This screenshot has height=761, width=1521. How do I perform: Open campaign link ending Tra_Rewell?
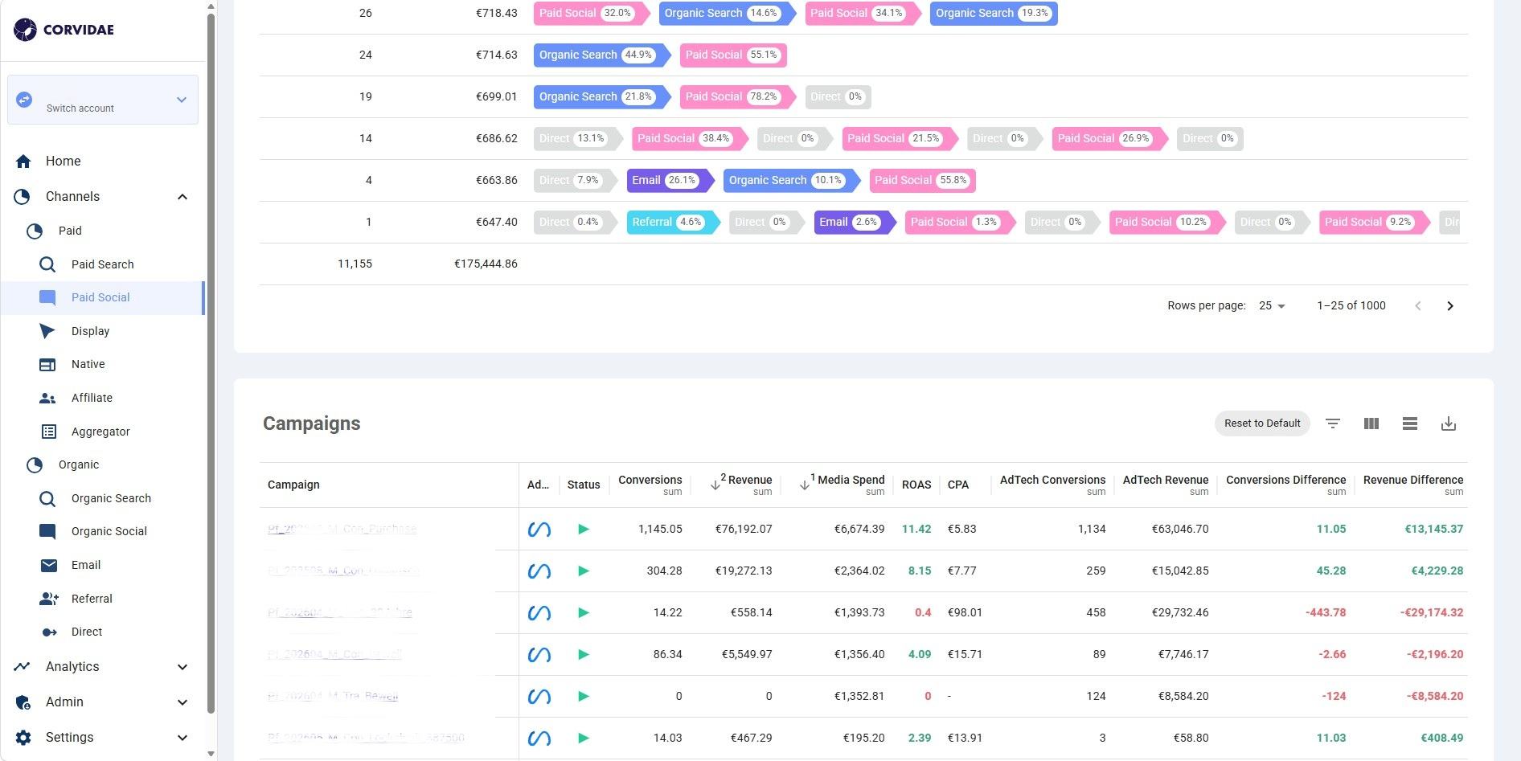click(333, 696)
